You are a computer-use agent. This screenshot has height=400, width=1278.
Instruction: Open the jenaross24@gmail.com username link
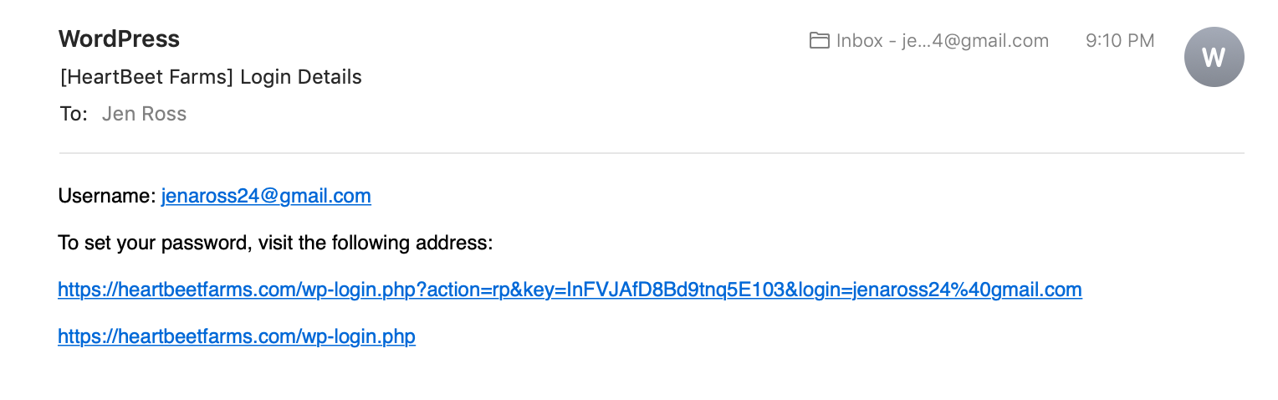pyautogui.click(x=266, y=196)
